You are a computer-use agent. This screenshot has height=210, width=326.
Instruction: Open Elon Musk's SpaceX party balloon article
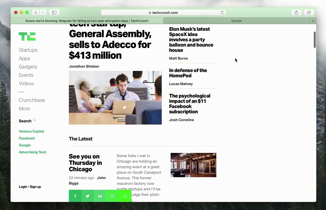tap(191, 40)
